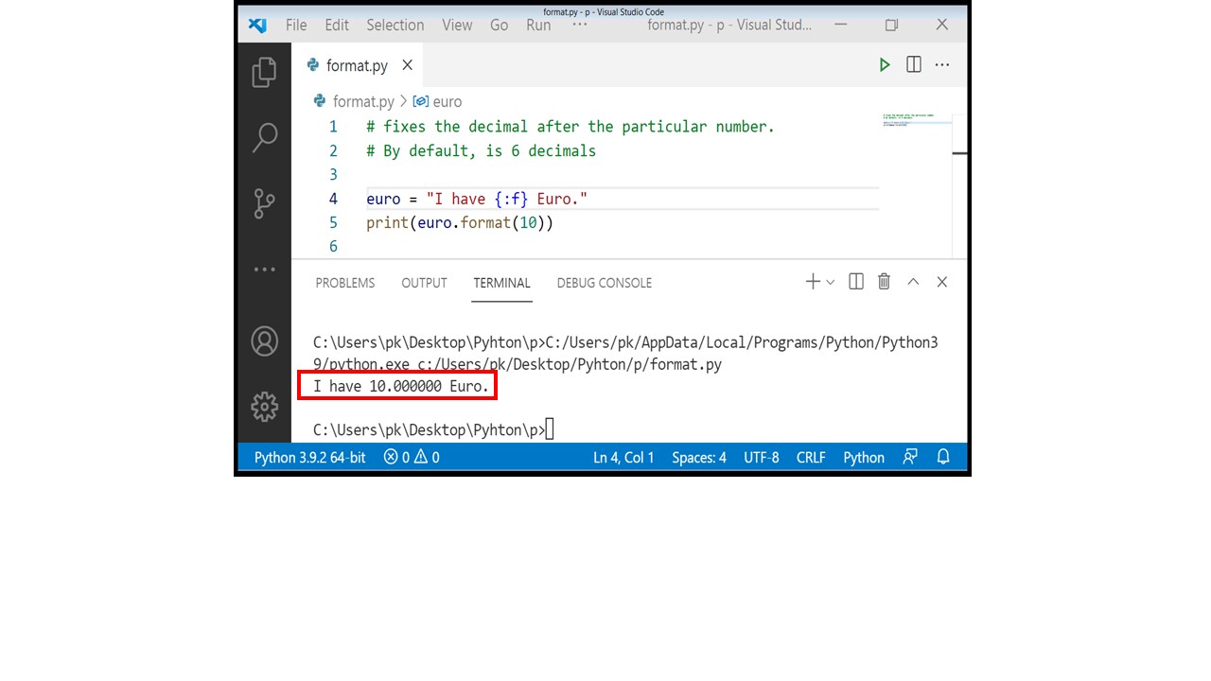Viewport: 1211px width, 681px height.
Task: Open the Search icon in activity bar
Action: pyautogui.click(x=264, y=137)
